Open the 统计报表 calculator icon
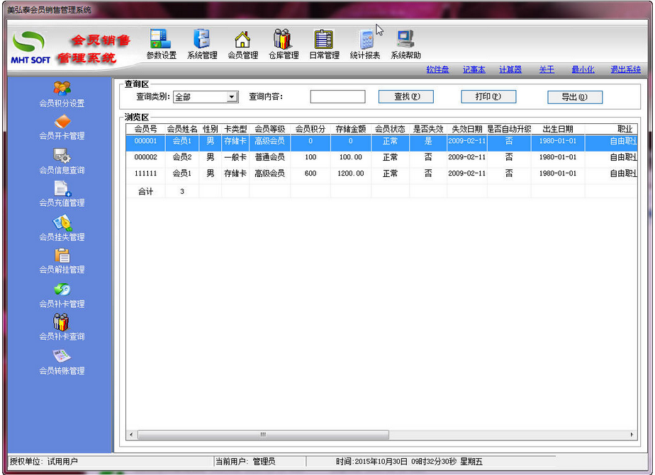The image size is (655, 475). (364, 44)
